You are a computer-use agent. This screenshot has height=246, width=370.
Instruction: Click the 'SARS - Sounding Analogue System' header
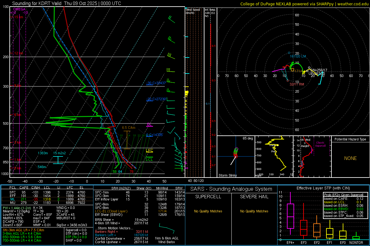click(231, 189)
